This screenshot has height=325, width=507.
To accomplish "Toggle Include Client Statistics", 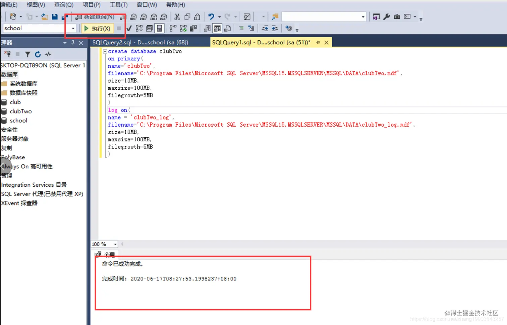I will (x=193, y=29).
